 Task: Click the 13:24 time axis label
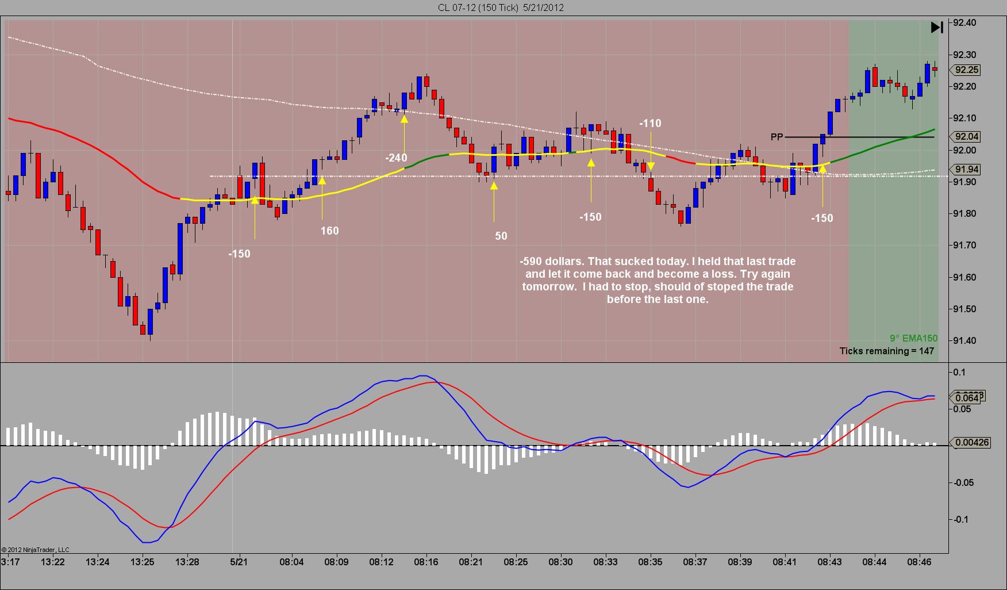(x=98, y=562)
